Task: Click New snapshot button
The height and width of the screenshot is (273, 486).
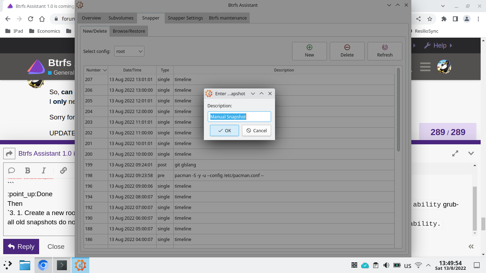Action: (310, 51)
